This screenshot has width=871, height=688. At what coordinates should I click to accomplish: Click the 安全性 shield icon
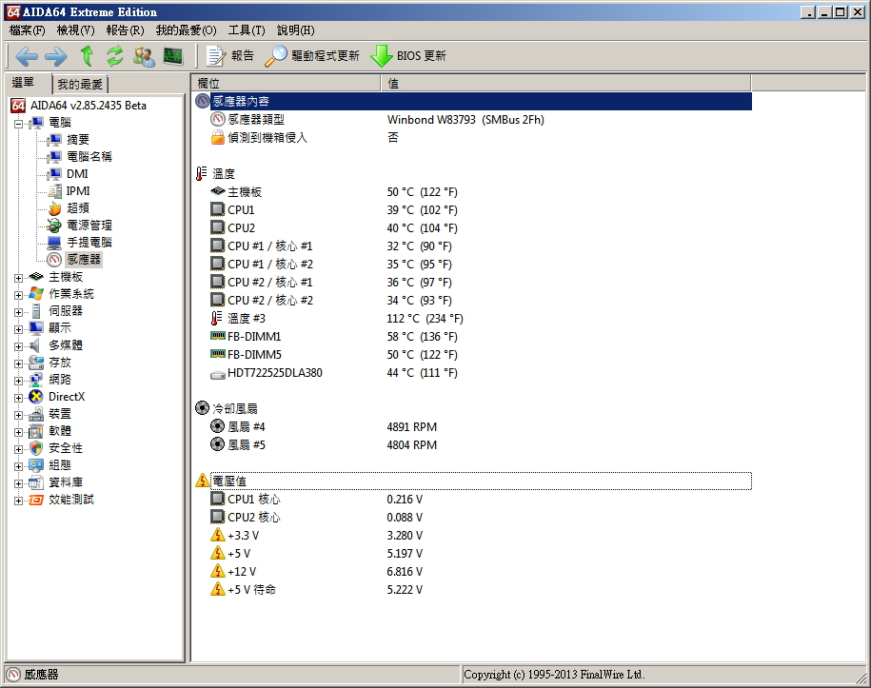tap(36, 448)
